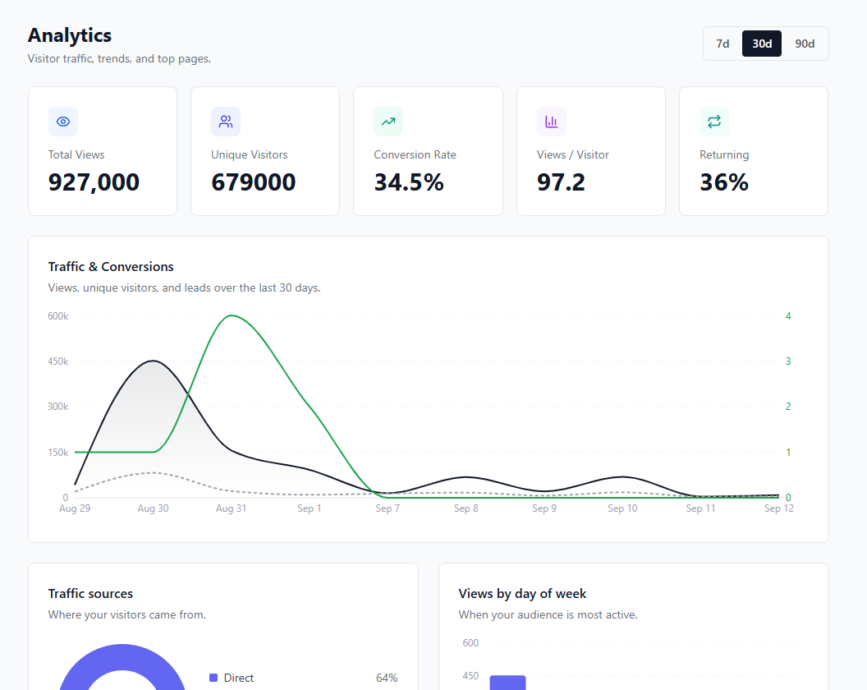Click the repeat arrows icon on Returning card

coord(713,122)
